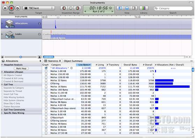This screenshot has width=195, height=138.
Task: Click the table vertical scrollbar thumb
Action: [193, 70]
